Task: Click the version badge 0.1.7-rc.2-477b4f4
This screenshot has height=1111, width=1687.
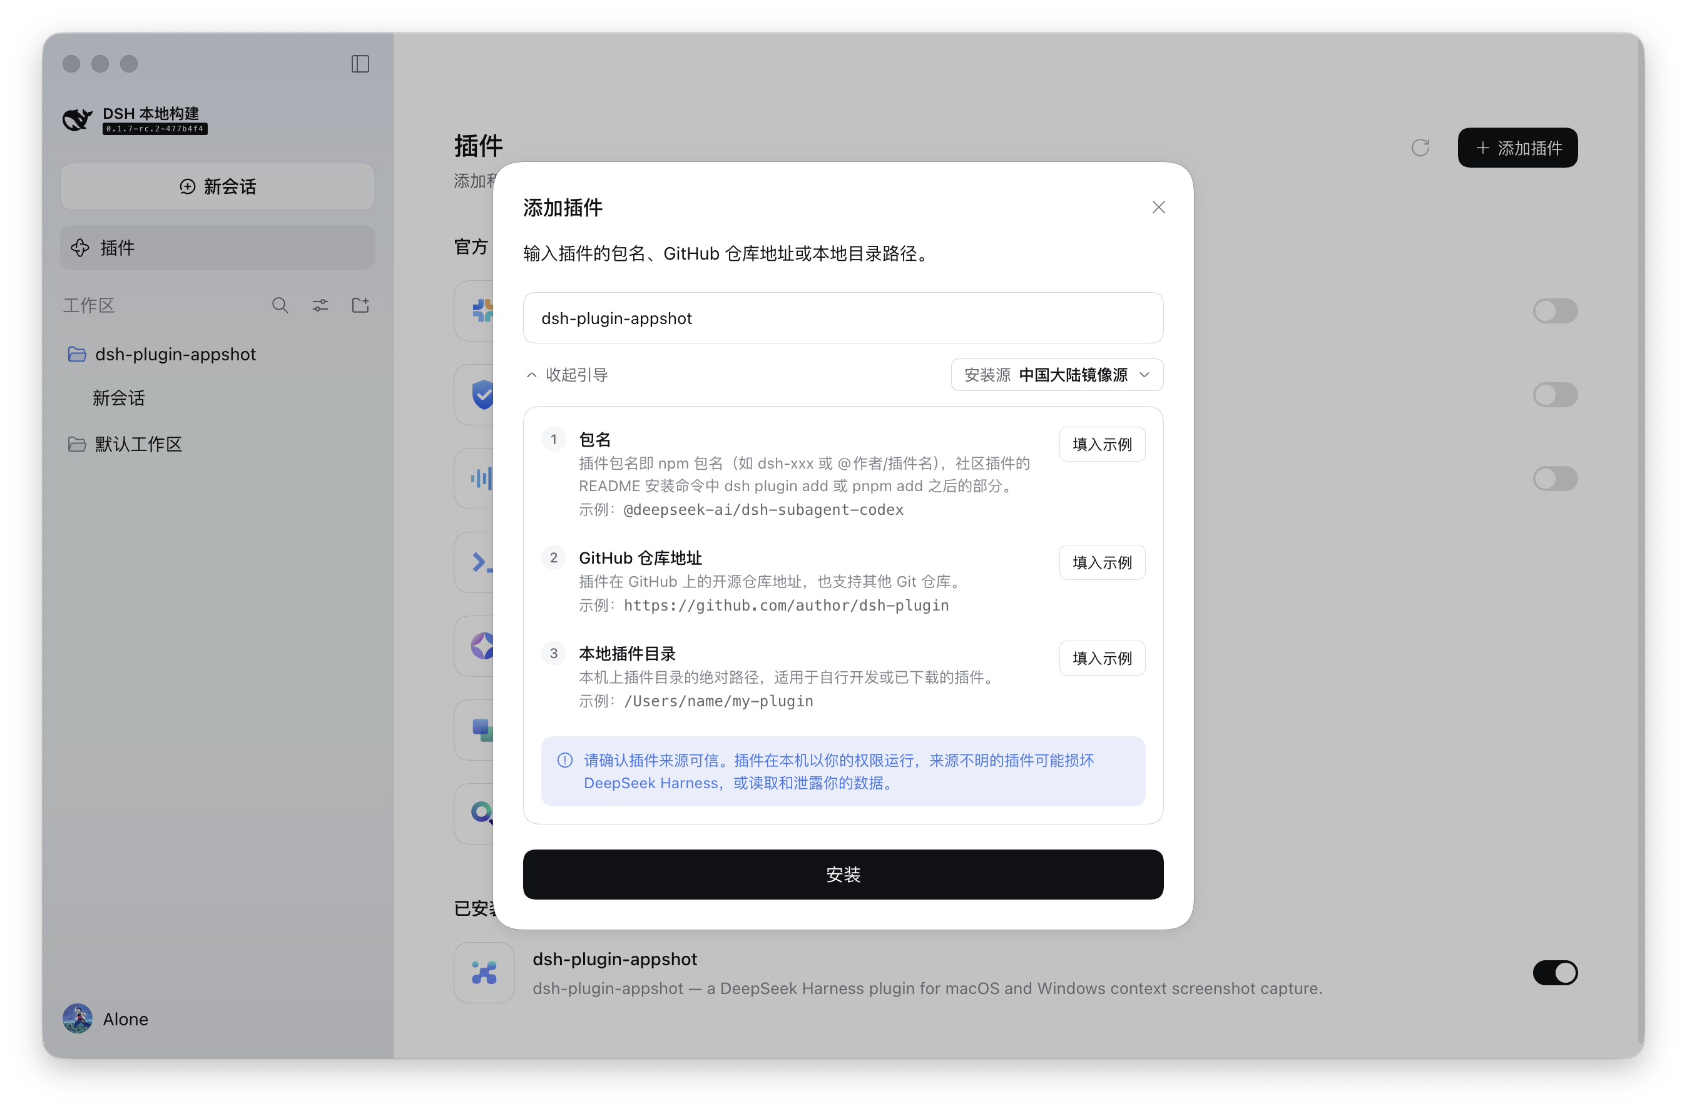Action: [x=155, y=129]
